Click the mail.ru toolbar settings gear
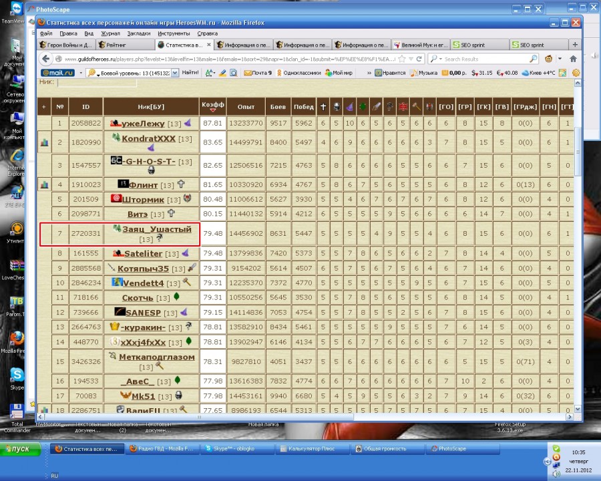This screenshot has width=601, height=481. click(576, 73)
